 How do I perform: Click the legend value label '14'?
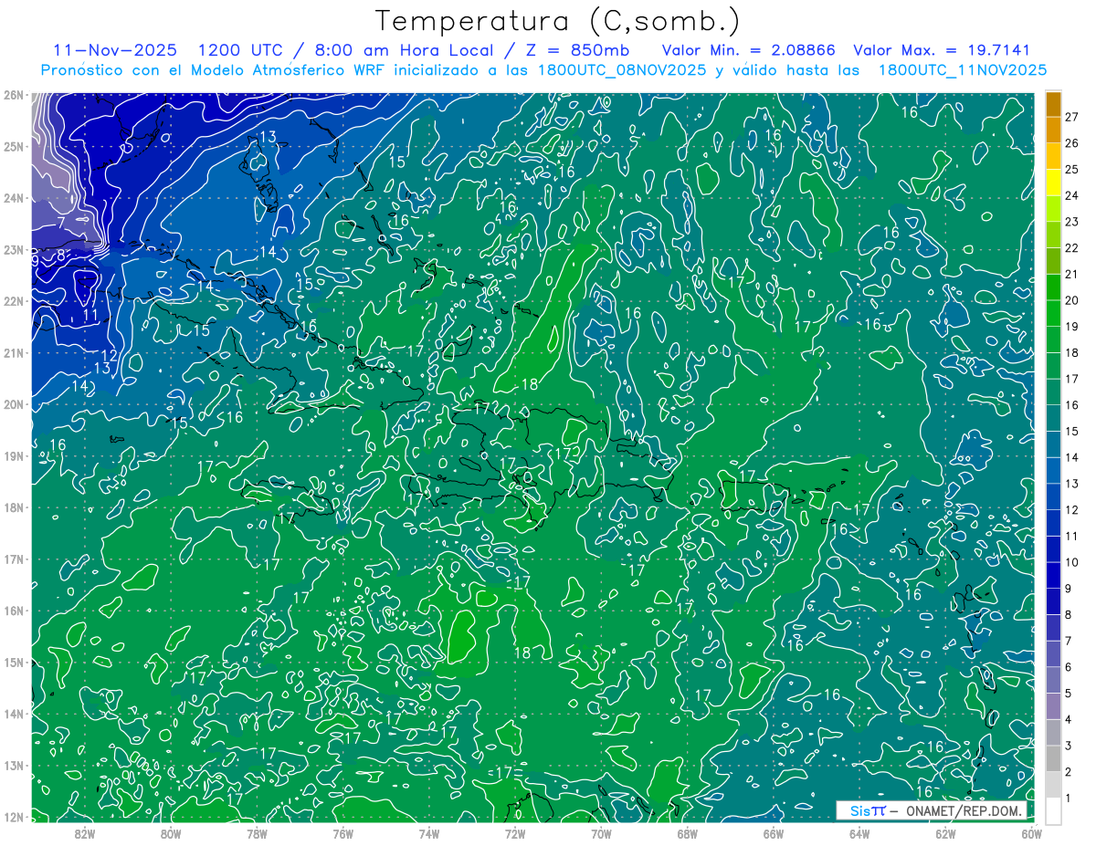1071,457
